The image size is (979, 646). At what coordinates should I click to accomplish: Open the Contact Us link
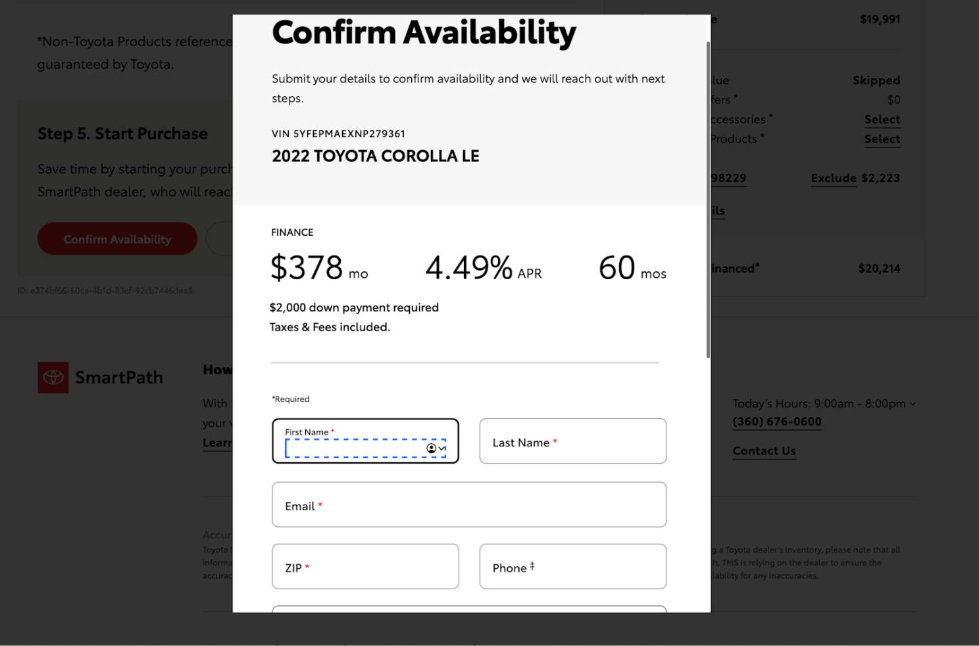pyautogui.click(x=764, y=451)
